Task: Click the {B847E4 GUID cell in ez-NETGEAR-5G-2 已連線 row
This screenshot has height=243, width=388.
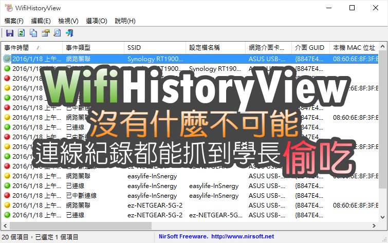Action: [x=309, y=215]
